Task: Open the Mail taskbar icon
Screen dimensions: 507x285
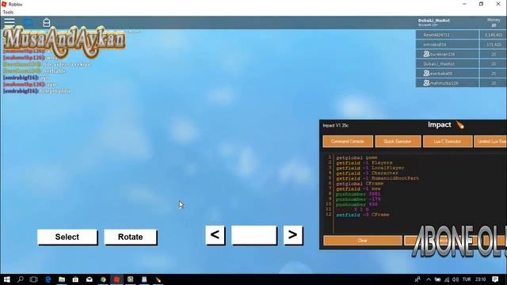Action: tap(90, 279)
